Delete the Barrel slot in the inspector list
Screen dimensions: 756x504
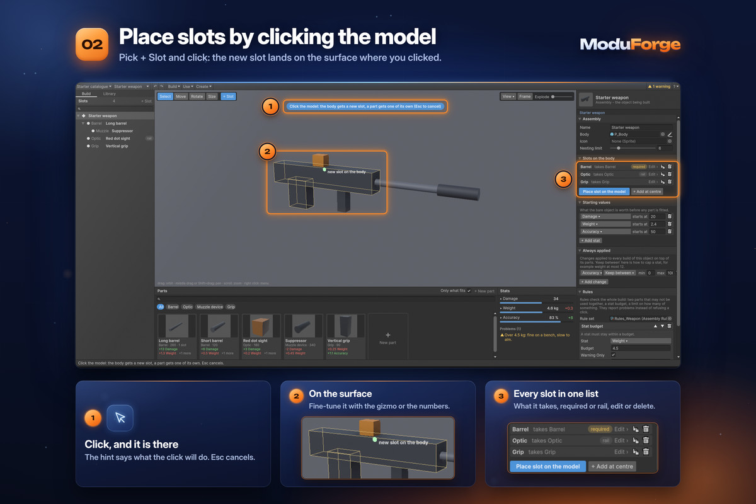click(x=670, y=166)
